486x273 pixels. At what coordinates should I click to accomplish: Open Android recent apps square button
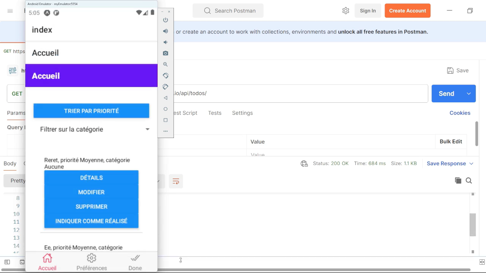(165, 120)
